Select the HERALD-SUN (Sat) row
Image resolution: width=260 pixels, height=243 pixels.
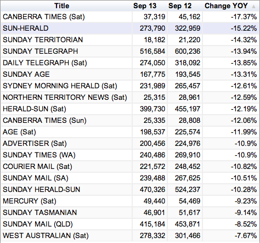tap(130, 109)
